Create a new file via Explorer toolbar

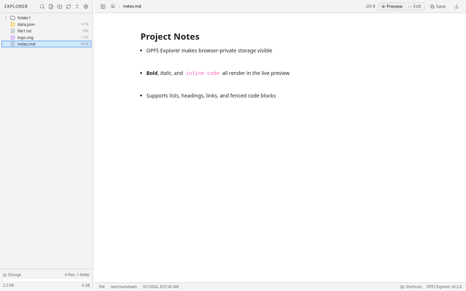(x=51, y=7)
